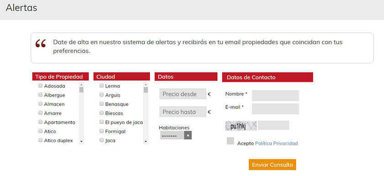
Task: Select the Almacen checkbox
Action: click(x=40, y=104)
